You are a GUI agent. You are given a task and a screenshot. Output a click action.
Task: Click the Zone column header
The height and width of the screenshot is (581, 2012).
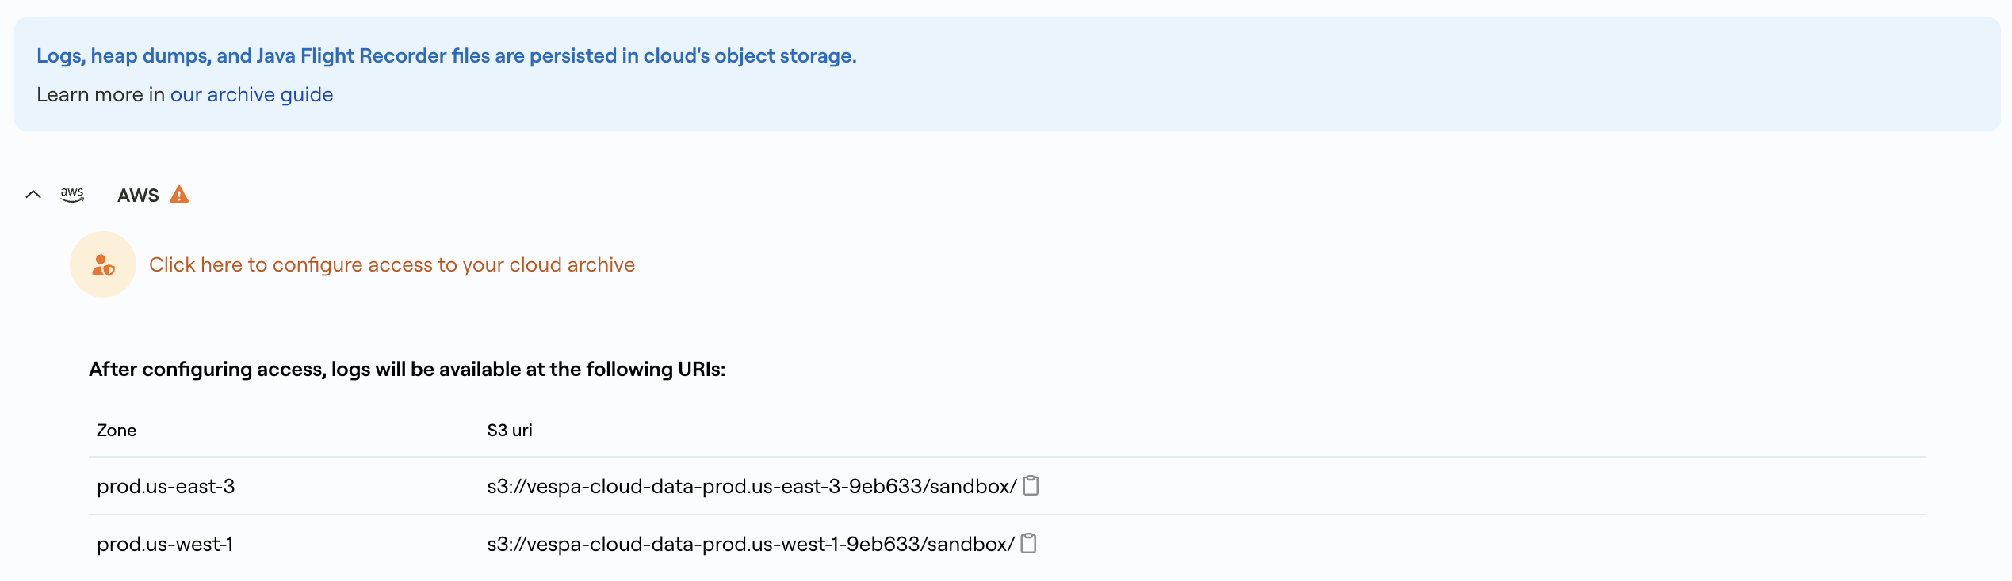pos(117,430)
